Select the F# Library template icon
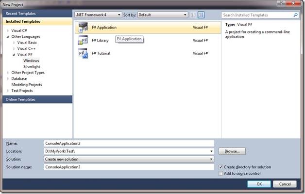 83,41
